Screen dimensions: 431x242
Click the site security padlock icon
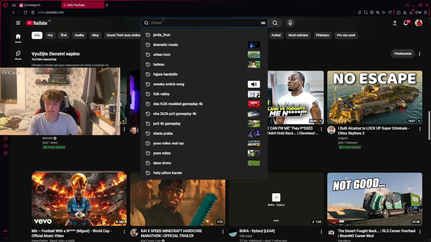[33, 12]
